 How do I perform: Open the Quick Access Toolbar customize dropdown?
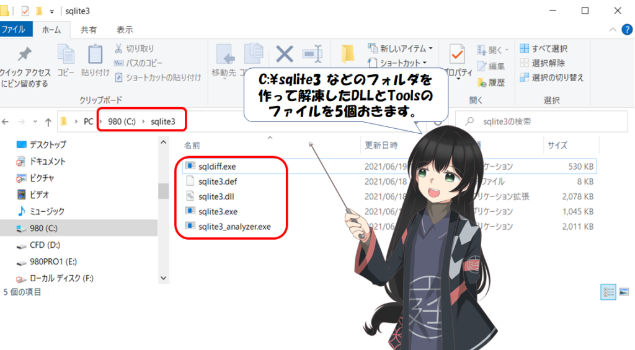point(52,11)
